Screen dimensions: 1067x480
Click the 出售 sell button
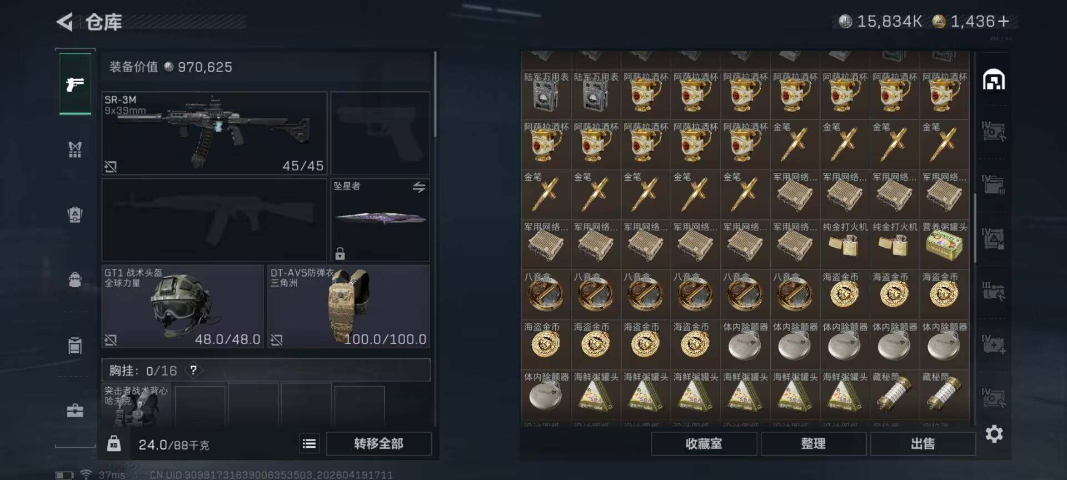coord(923,443)
